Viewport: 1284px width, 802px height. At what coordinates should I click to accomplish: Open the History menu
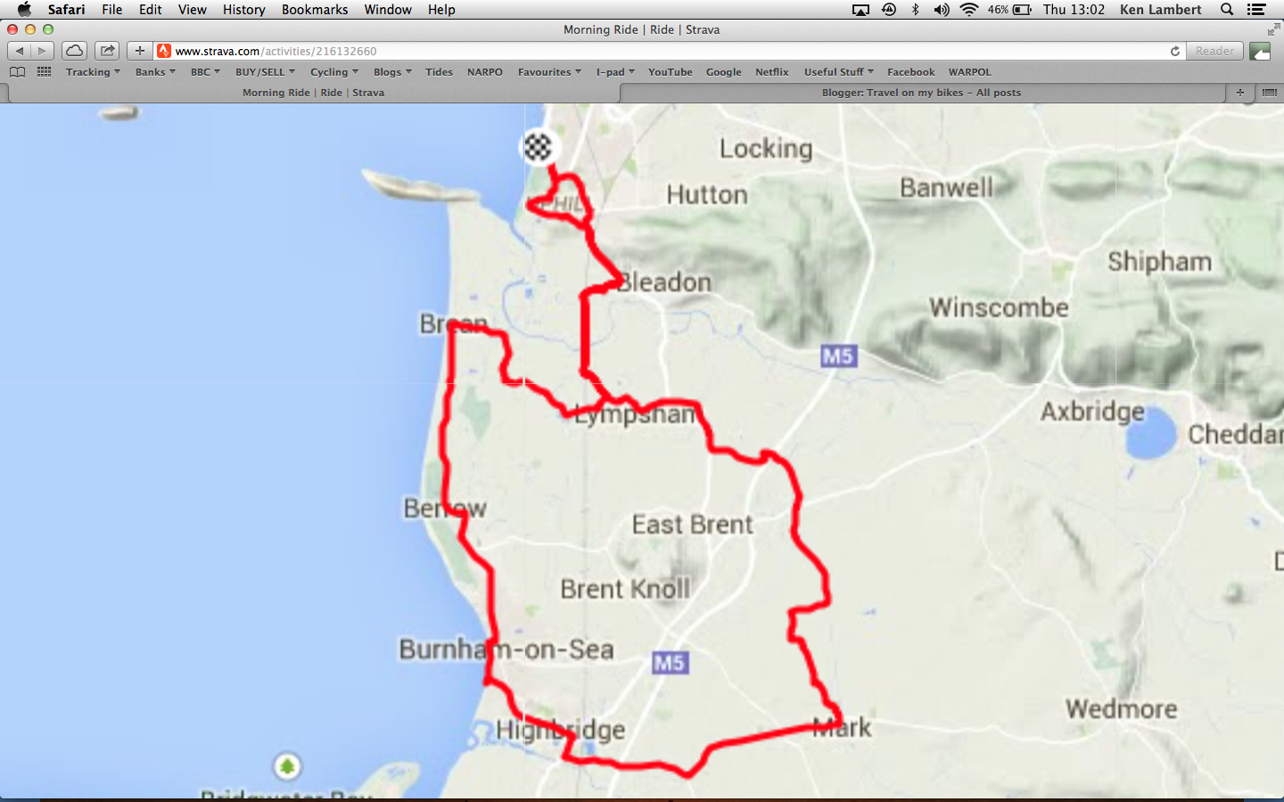pos(243,9)
